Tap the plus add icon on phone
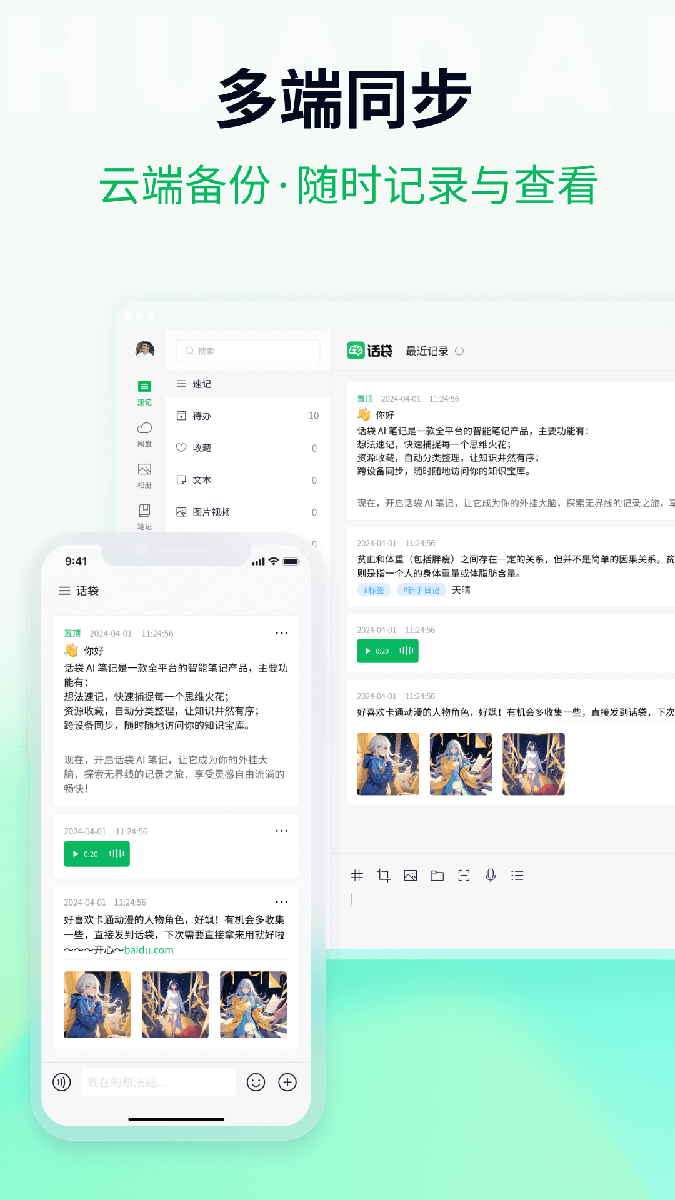 [x=287, y=1082]
